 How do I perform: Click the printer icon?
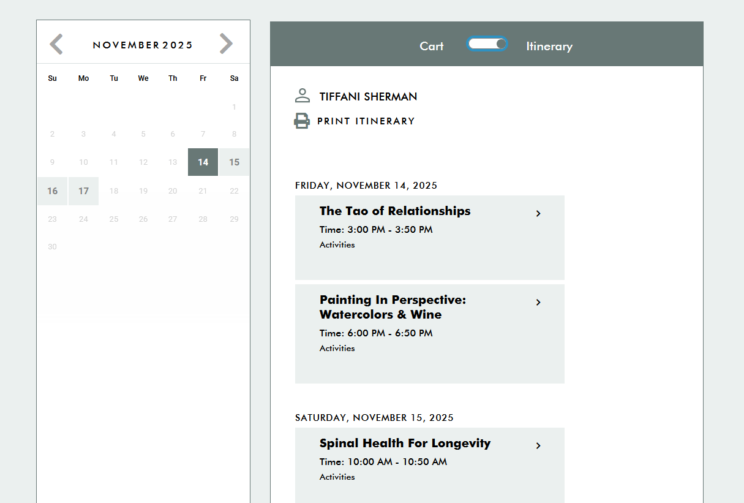point(302,120)
